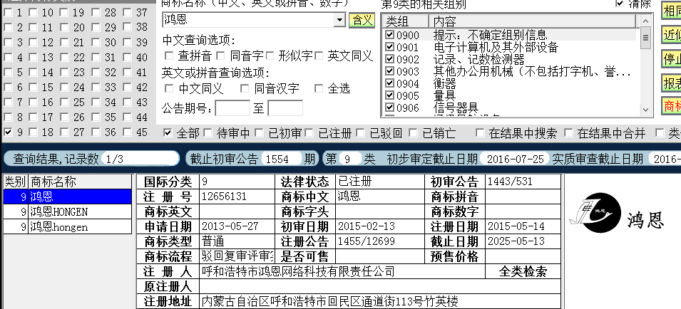The width and height of the screenshot is (681, 309).
Task: Tick the 待审中 status checkbox
Action: pyautogui.click(x=208, y=133)
